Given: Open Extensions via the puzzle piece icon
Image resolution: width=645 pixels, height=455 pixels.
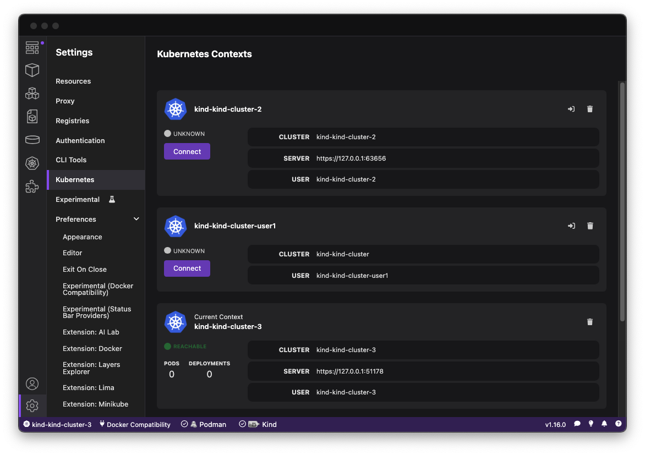Looking at the screenshot, I should (32, 186).
